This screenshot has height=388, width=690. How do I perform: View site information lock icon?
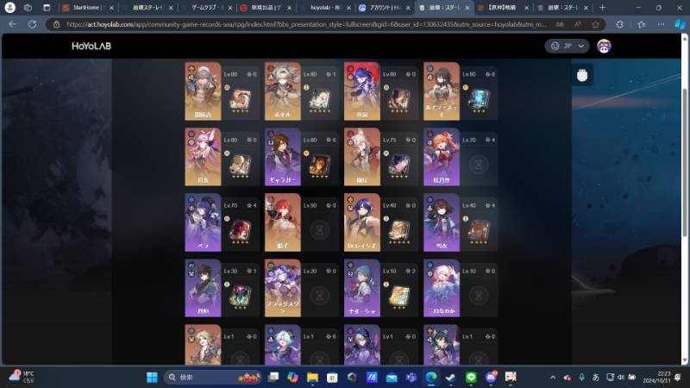click(56, 24)
